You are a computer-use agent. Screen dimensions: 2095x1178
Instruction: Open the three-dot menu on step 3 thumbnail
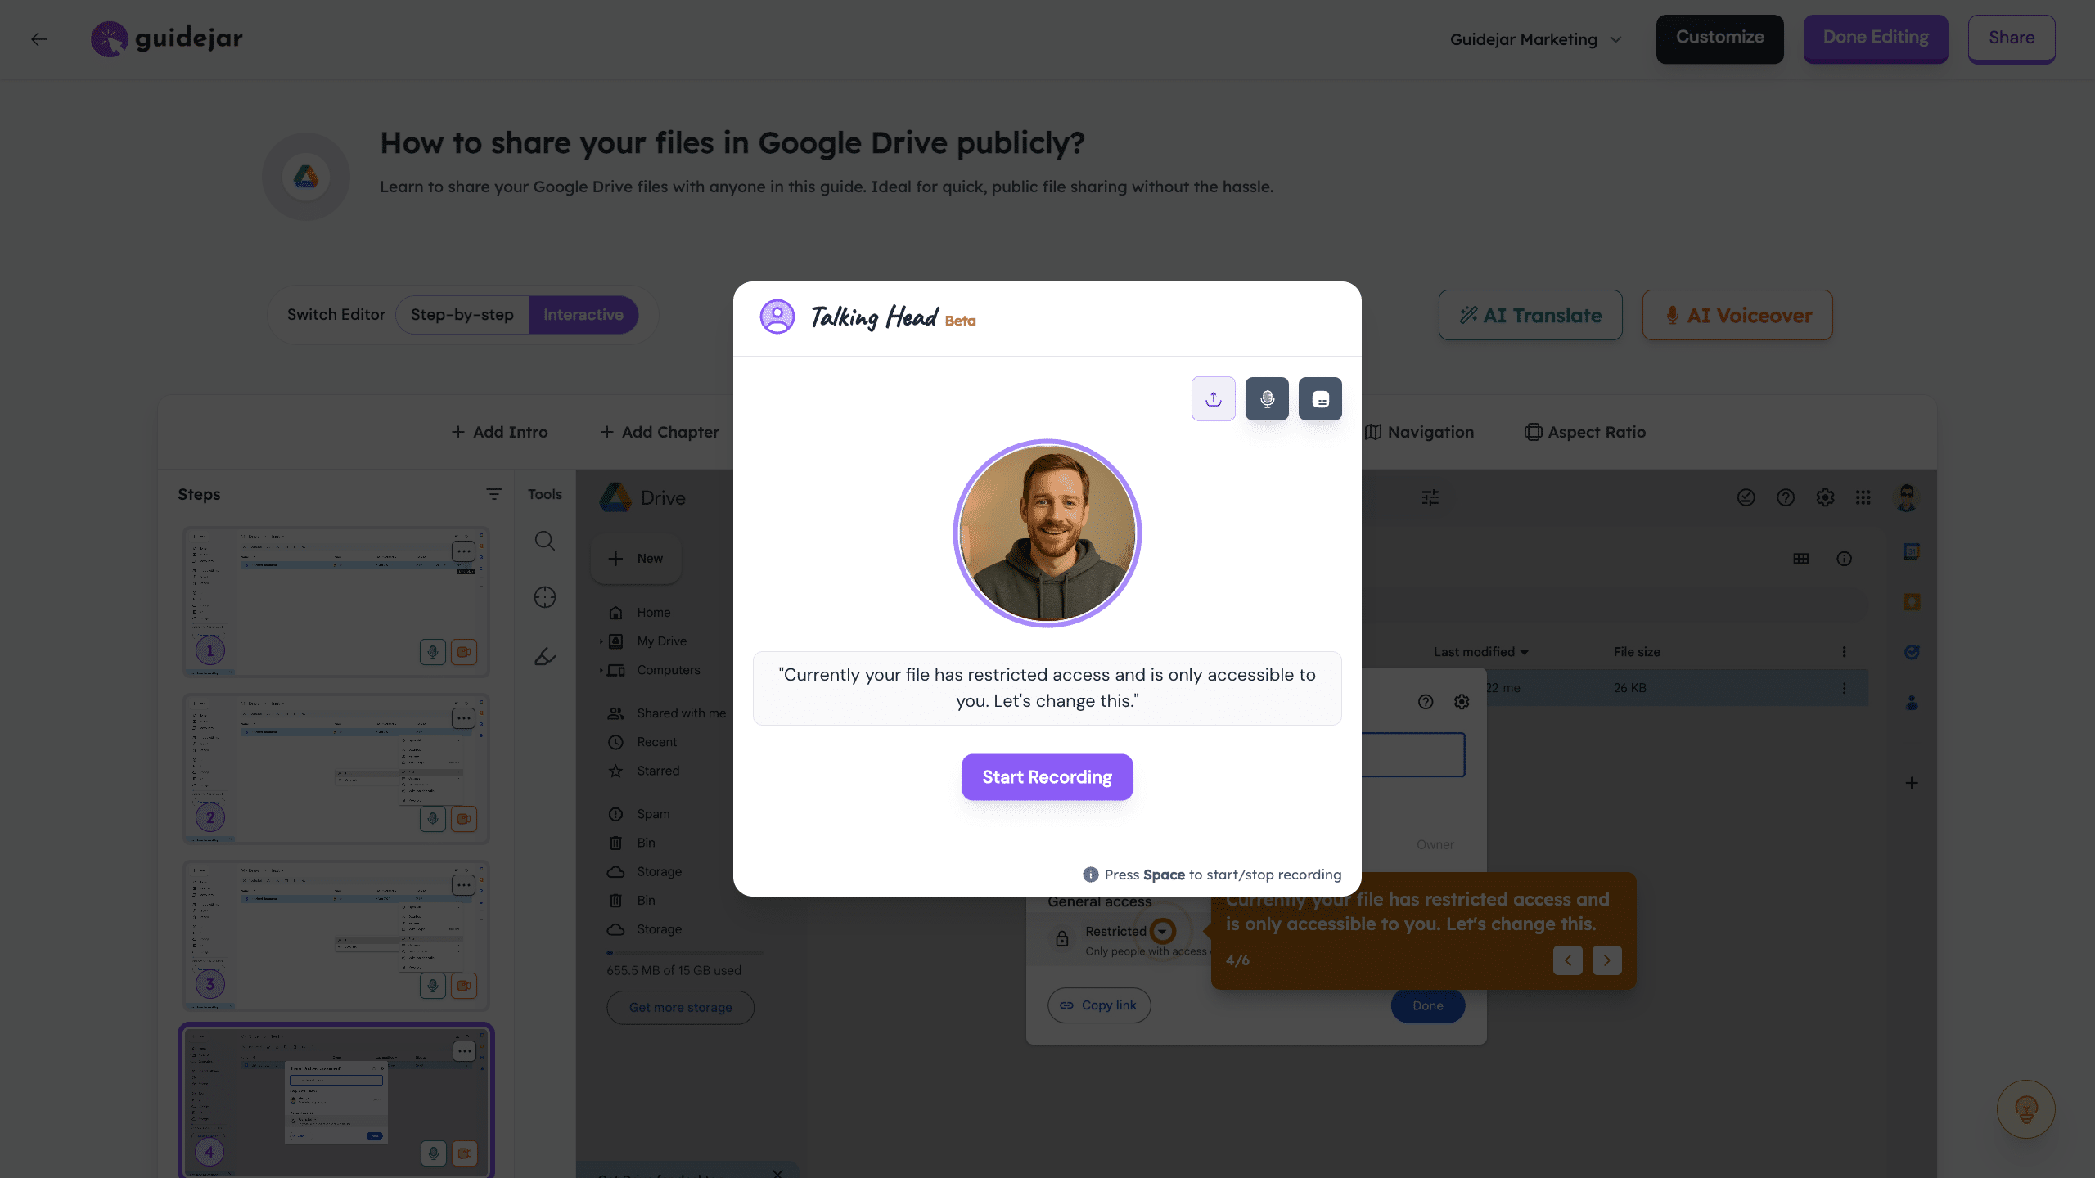pyautogui.click(x=463, y=885)
